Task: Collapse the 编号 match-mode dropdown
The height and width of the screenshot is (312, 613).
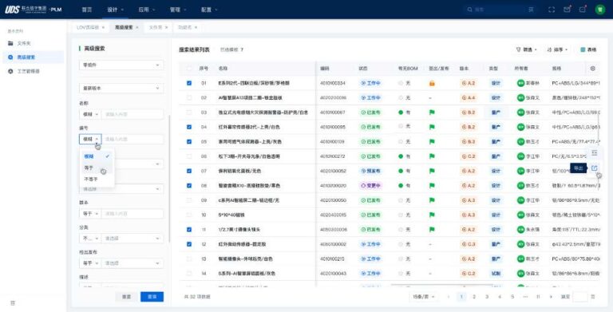Action: (90, 139)
